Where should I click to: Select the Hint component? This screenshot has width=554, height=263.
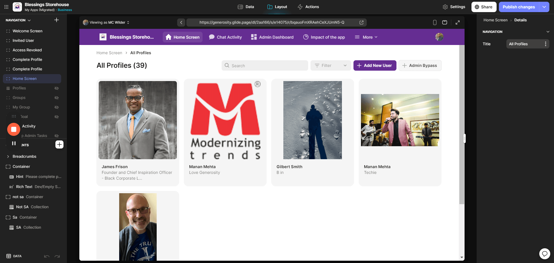(x=35, y=177)
